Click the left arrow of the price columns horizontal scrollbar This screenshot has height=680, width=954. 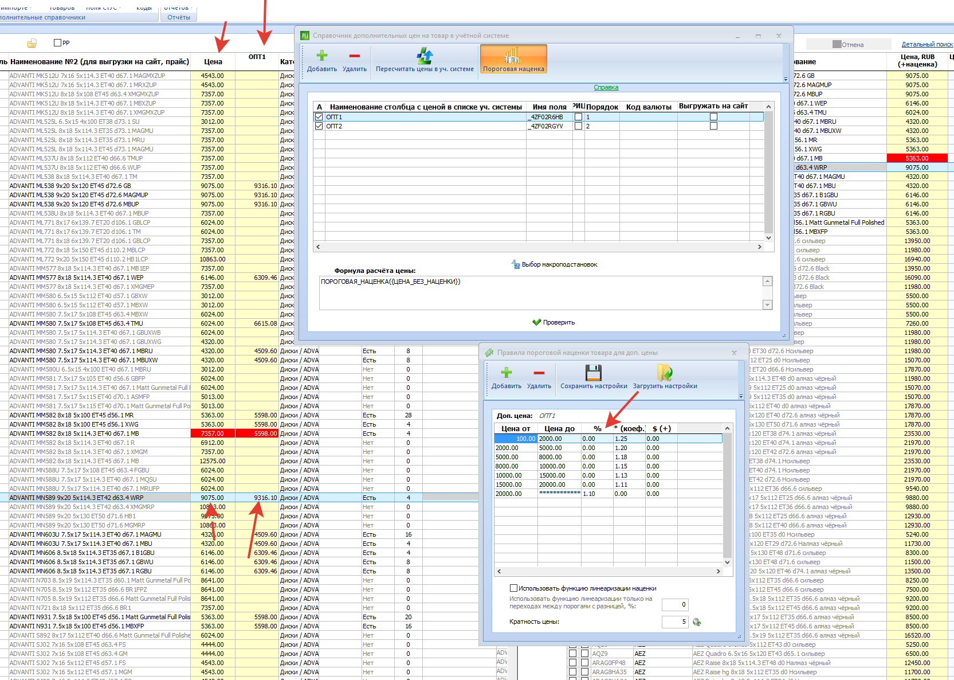pos(318,247)
